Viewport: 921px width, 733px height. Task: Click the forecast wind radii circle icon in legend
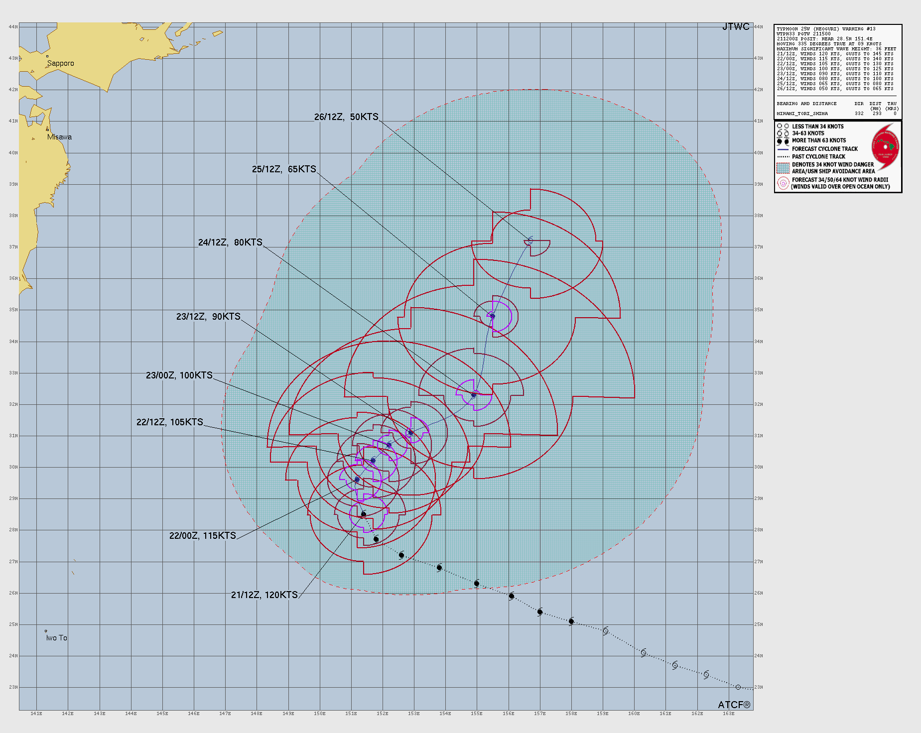[x=783, y=183]
